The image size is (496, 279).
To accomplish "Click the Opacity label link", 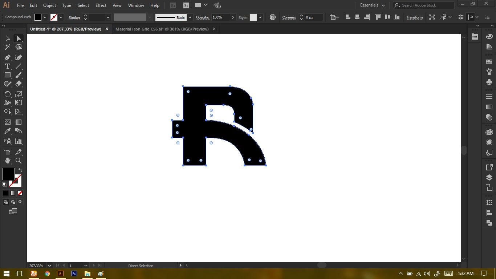I will click(x=203, y=17).
